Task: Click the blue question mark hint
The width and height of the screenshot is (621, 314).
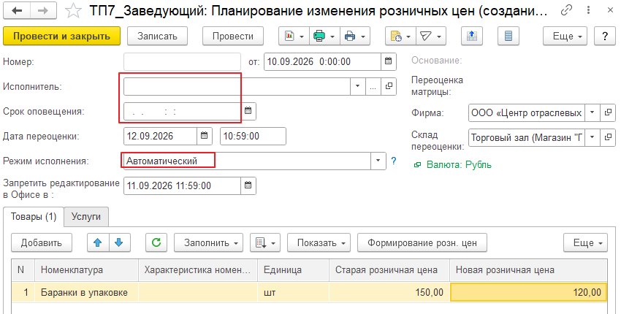Action: click(x=394, y=161)
